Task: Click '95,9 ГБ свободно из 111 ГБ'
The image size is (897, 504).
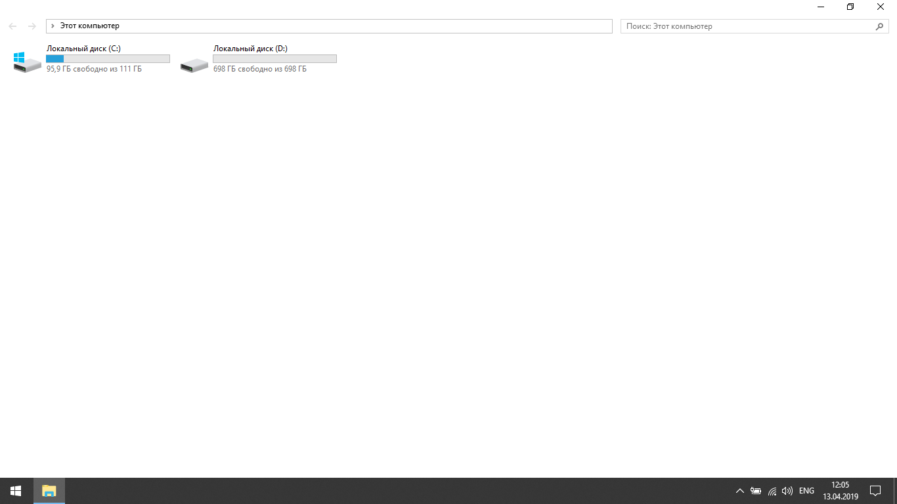Action: (x=94, y=69)
